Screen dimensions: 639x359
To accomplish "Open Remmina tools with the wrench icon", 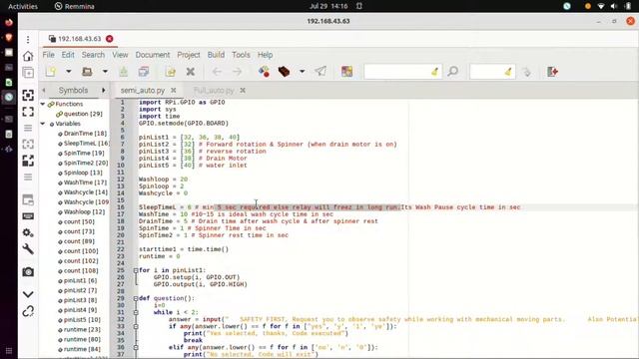I will click(28, 249).
